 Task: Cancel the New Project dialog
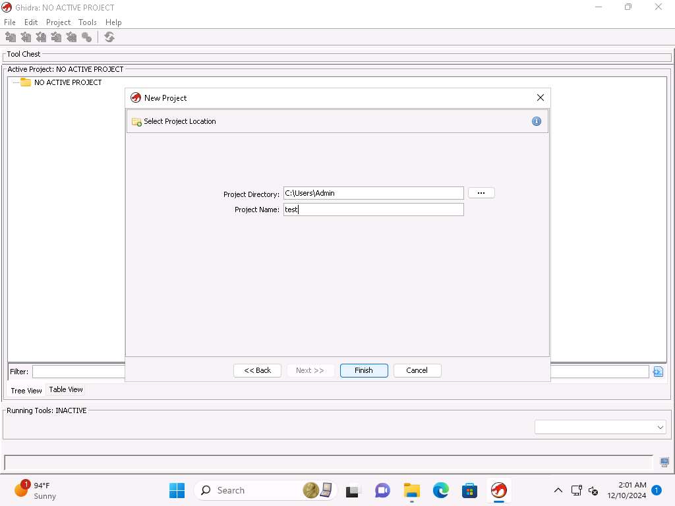tap(417, 370)
